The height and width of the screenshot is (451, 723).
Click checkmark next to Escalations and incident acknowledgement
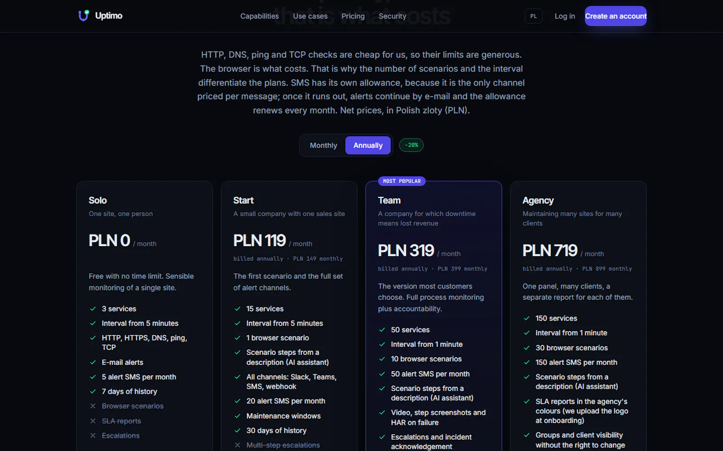[x=382, y=437]
